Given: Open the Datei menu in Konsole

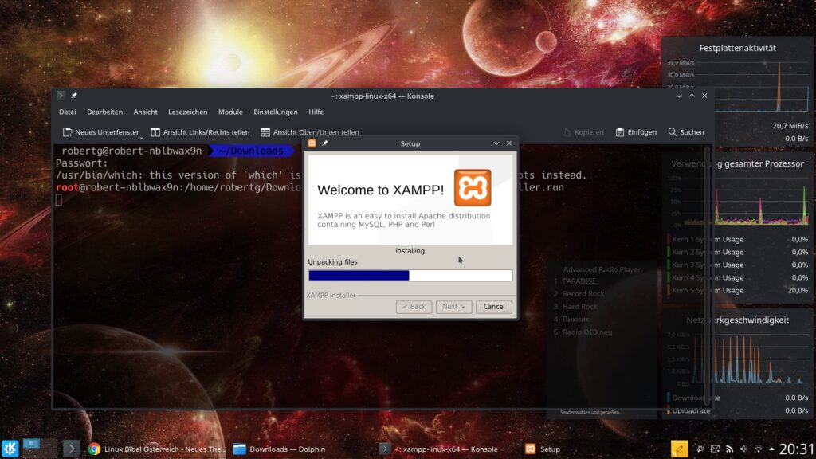Looking at the screenshot, I should 67,112.
